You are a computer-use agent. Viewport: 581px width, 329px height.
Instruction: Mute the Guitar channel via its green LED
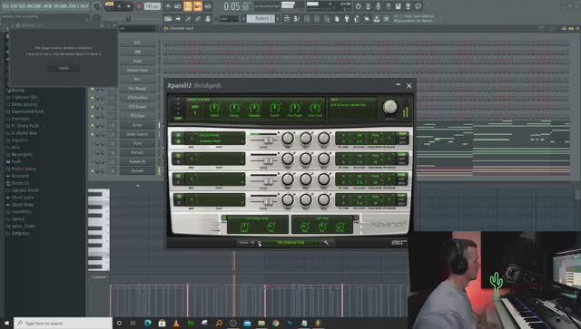pyautogui.click(x=93, y=125)
